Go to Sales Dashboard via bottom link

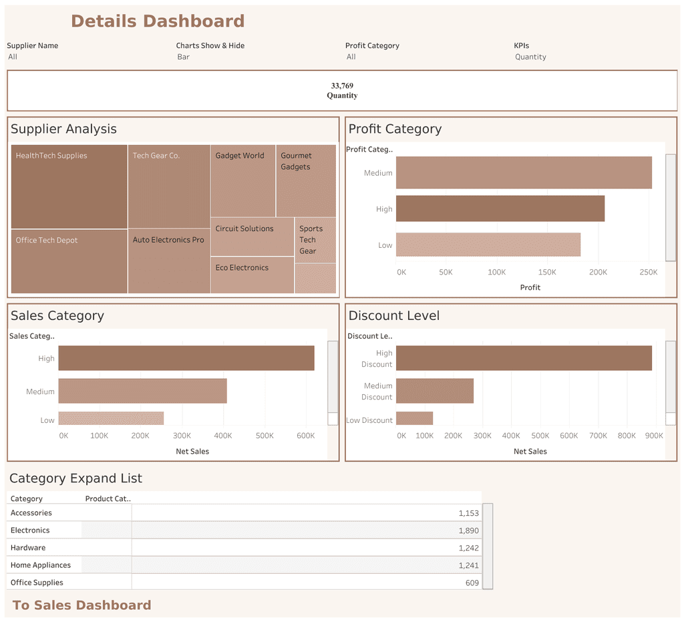[81, 605]
